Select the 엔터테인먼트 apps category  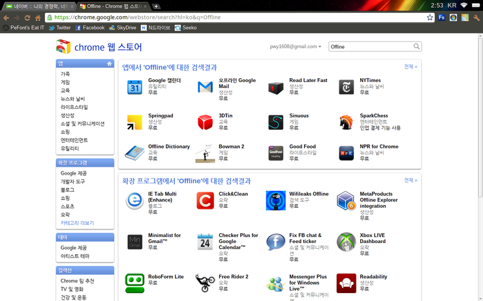click(74, 140)
